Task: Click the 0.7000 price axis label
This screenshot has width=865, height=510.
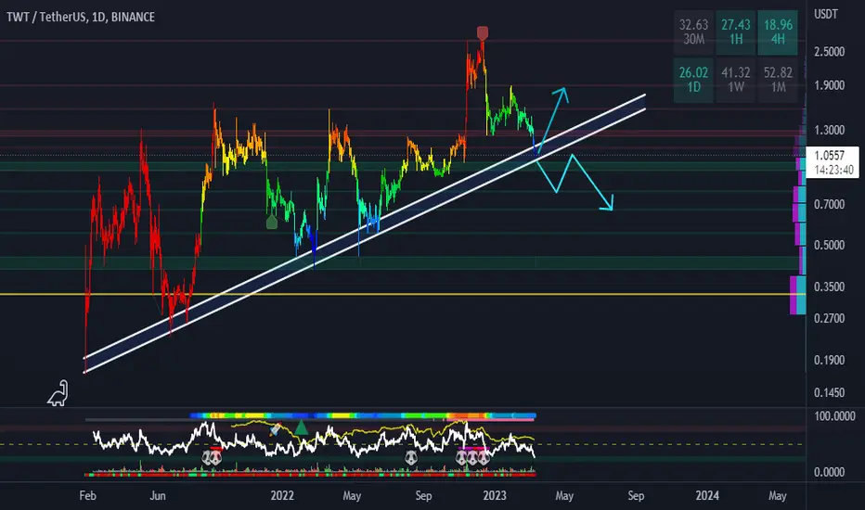Action: click(x=829, y=205)
